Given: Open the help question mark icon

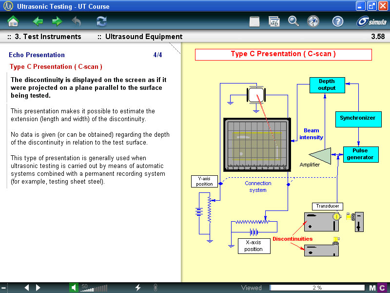Looking at the screenshot, I should pos(337,21).
